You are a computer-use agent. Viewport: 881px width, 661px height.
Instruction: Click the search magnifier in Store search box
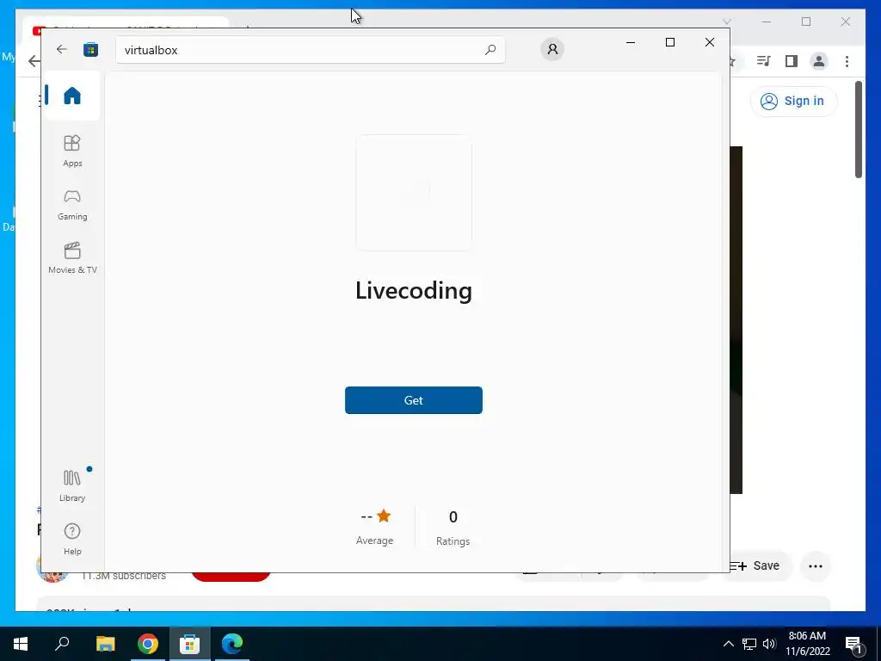(x=490, y=49)
